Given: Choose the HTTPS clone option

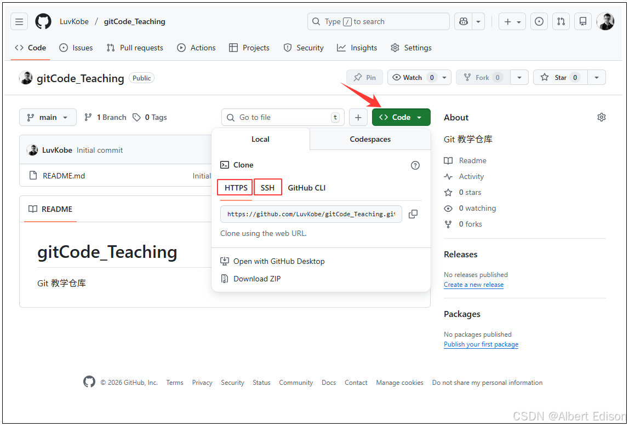Looking at the screenshot, I should point(236,188).
